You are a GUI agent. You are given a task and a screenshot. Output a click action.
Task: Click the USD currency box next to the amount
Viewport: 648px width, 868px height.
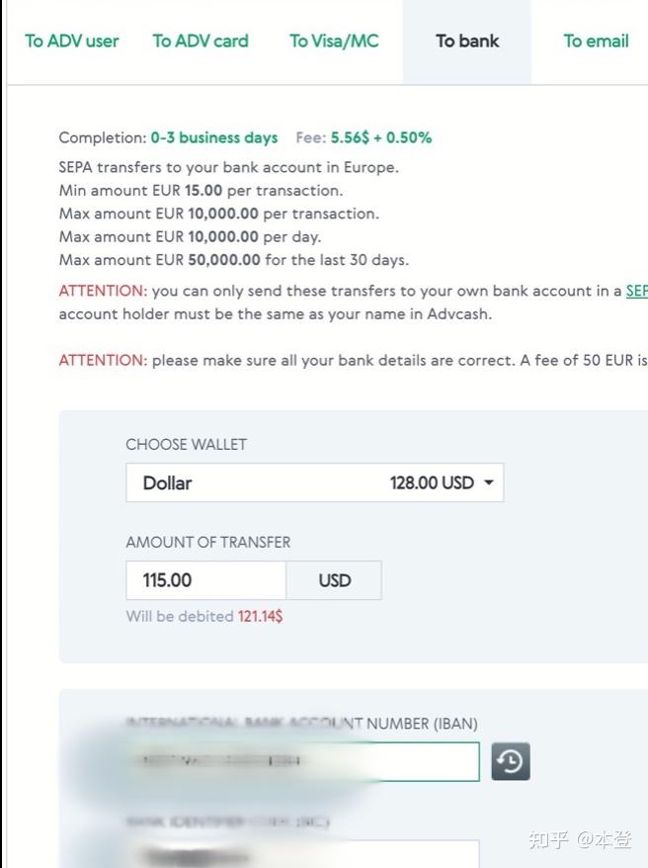333,580
